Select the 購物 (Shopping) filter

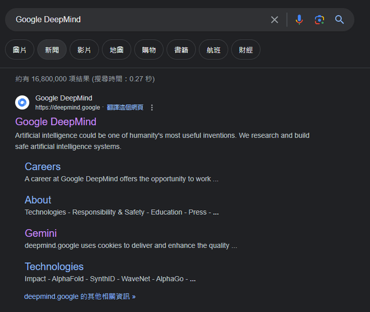tap(149, 50)
